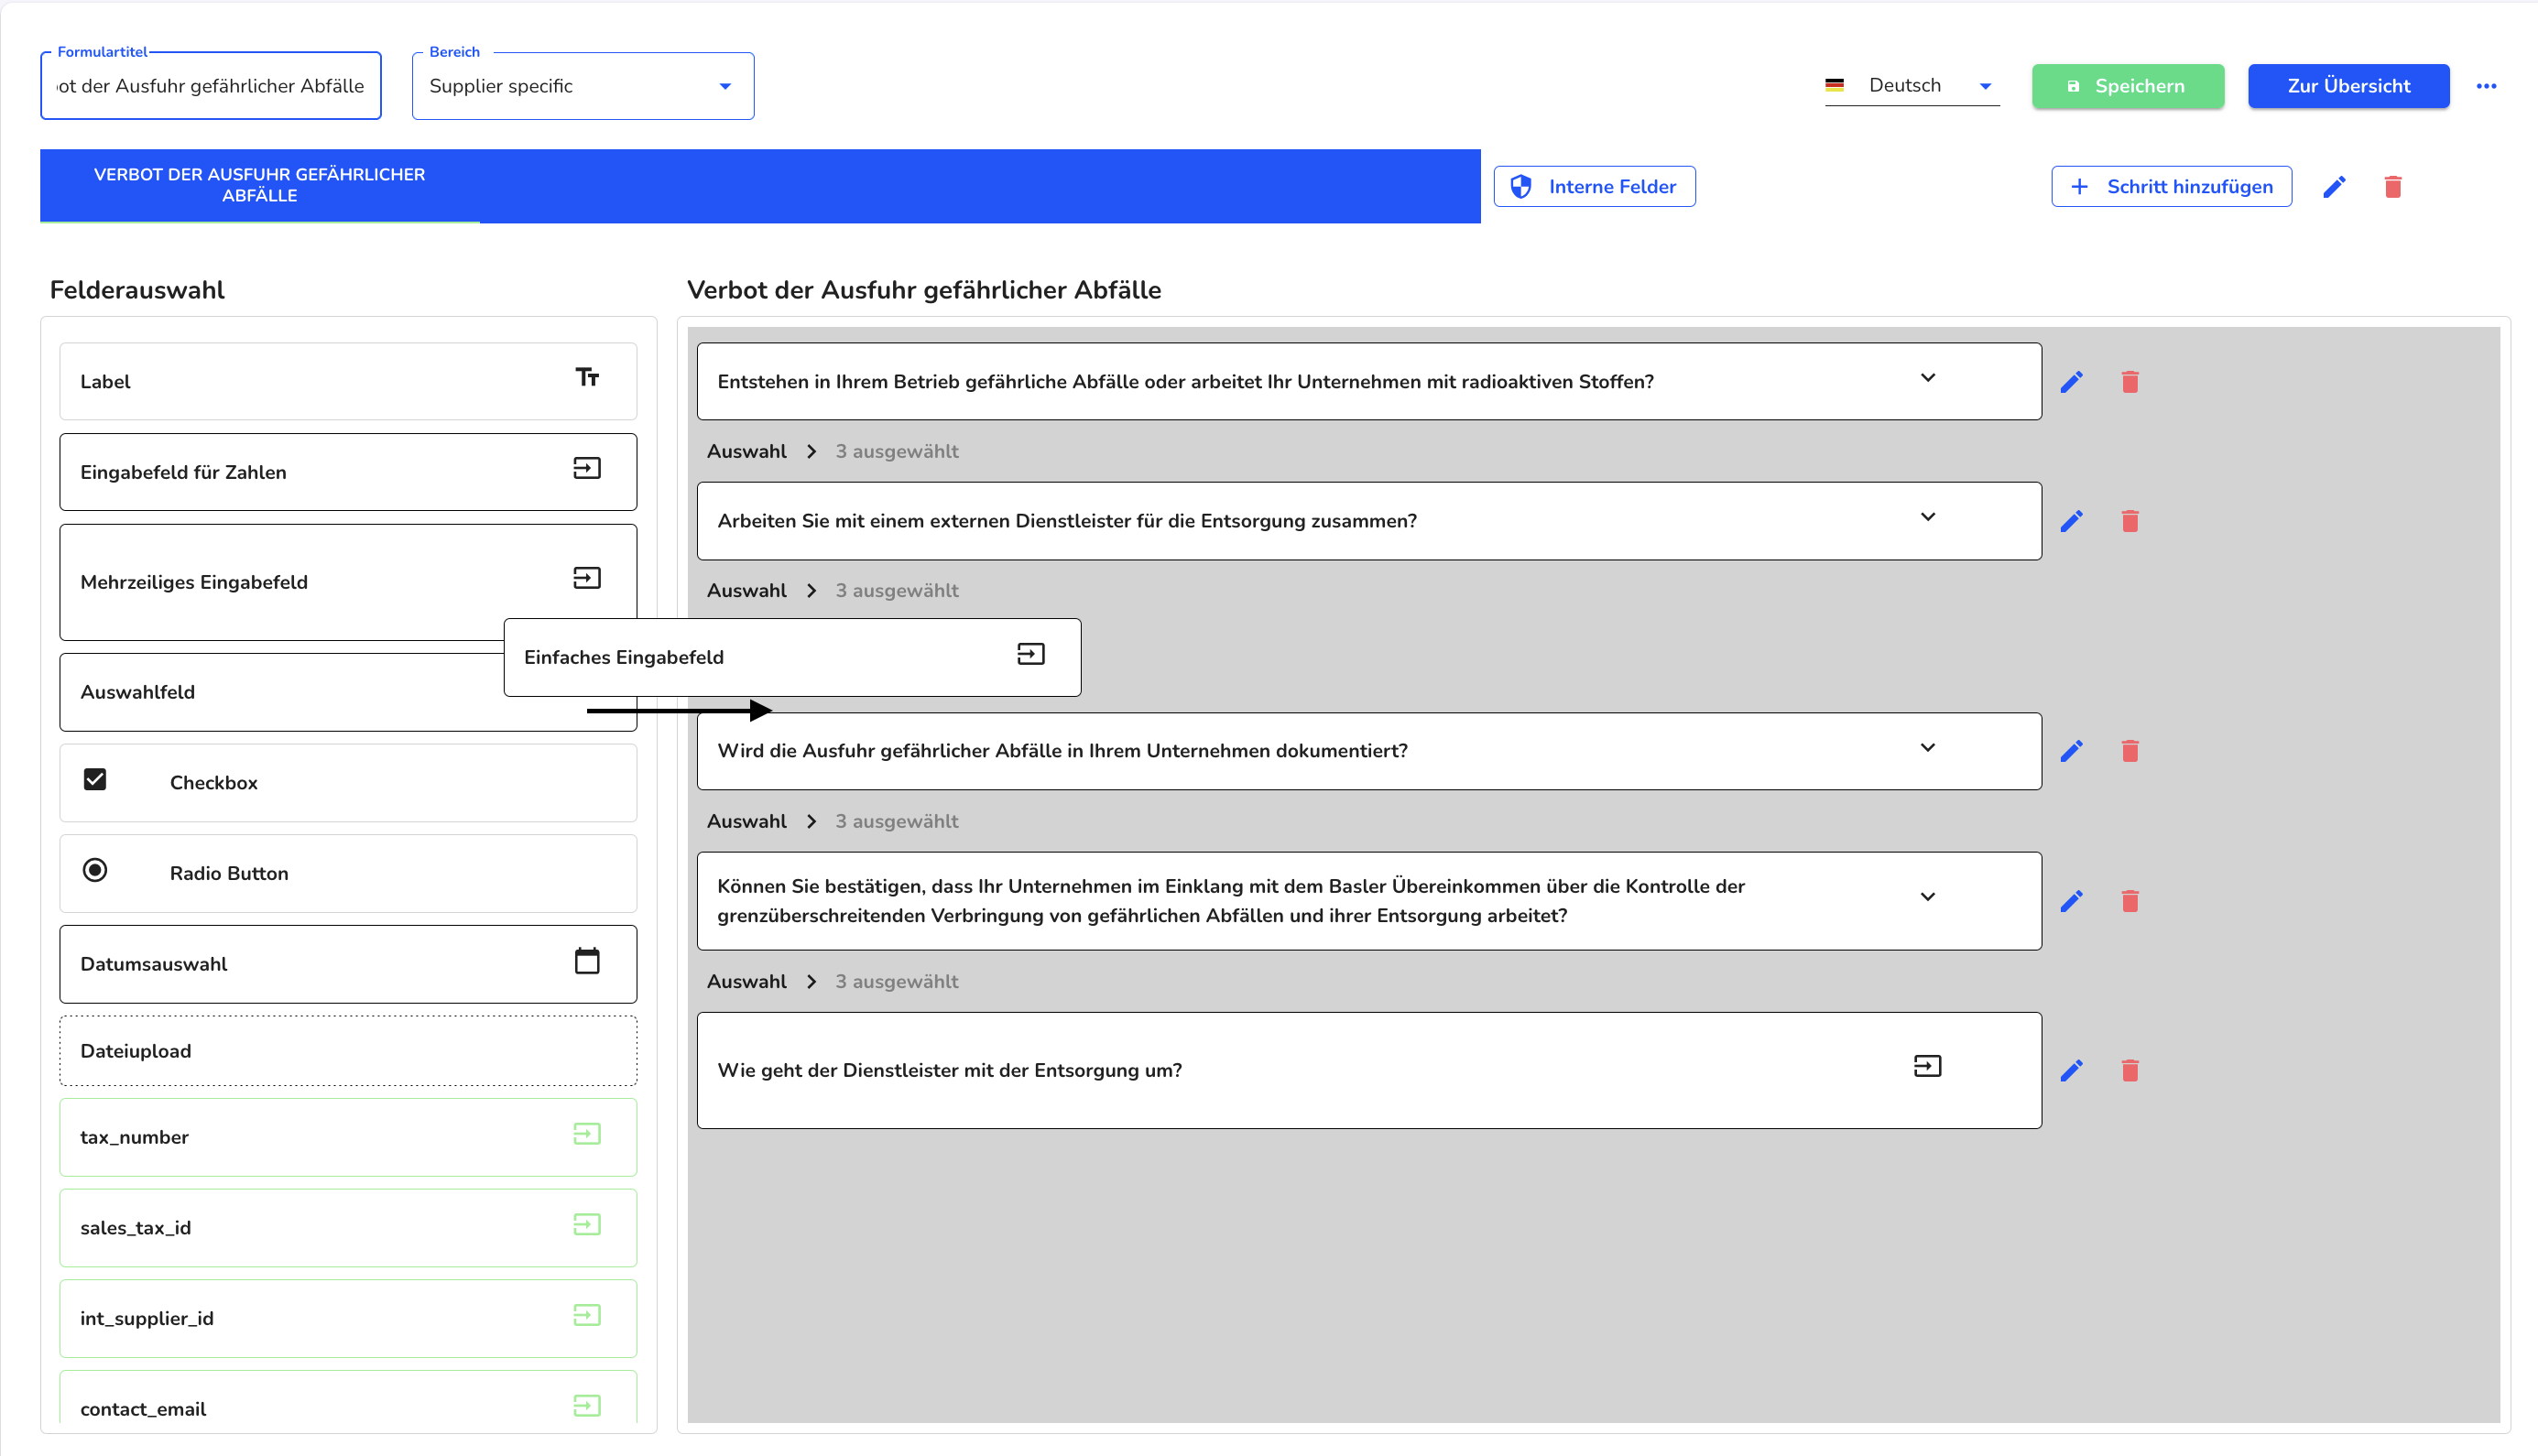
Task: Click the green input icon of sales_tax_id
Action: [x=587, y=1225]
